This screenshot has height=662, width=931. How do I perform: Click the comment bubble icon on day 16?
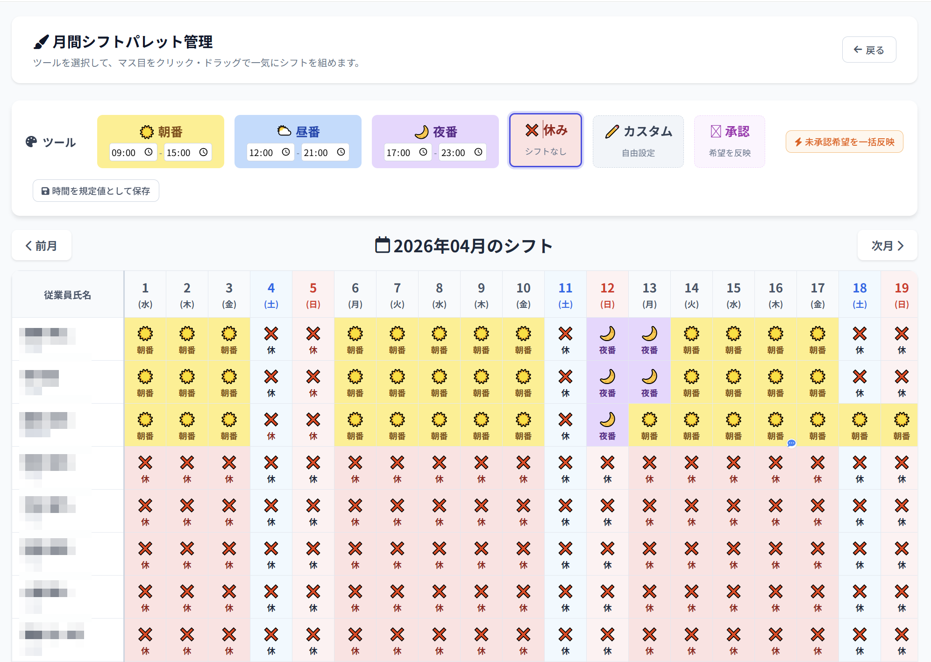[x=791, y=443]
